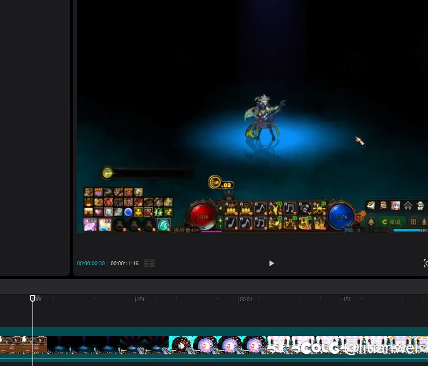Click the current timecode 00:00:00:30
Screen dimensions: 428x366
(91, 263)
